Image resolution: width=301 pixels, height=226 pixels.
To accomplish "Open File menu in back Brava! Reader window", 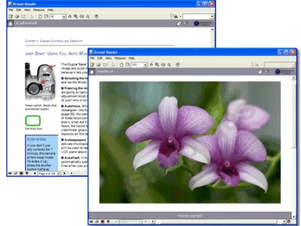I will click(11, 10).
